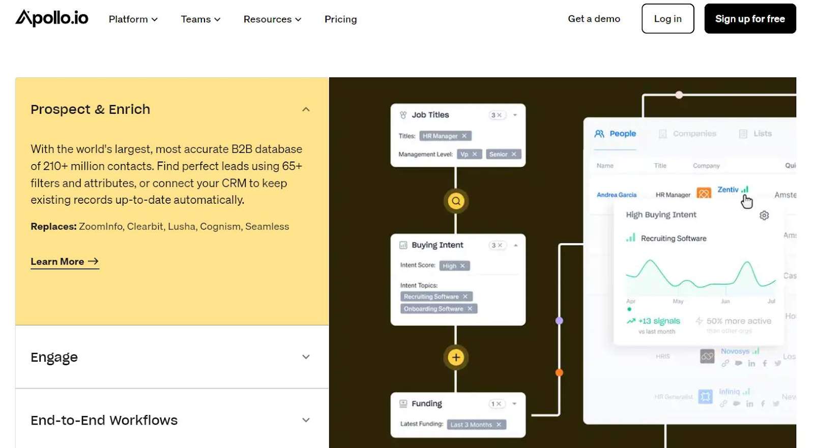The height and width of the screenshot is (448, 814).
Task: Collapse the Job Titles card dropdown arrow
Action: [515, 115]
